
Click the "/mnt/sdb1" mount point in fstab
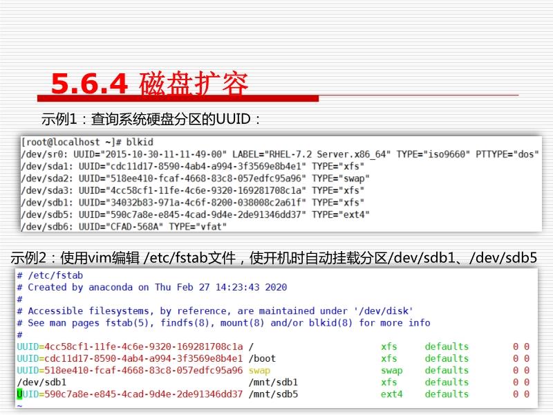coord(273,382)
